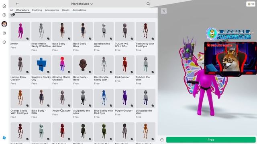Select the jimmy character thumbnail
The height and width of the screenshot is (144, 257).
coord(20,32)
